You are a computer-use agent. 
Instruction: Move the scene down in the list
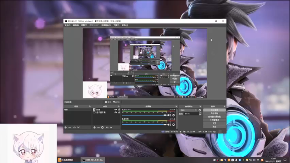[78, 128]
